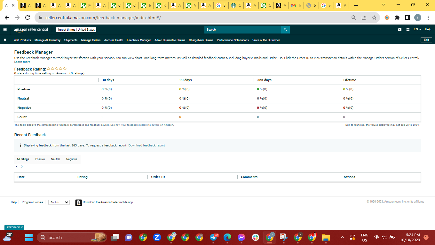Open Voice of the Customer
Screen dimensions: 435x245
[x=266, y=40]
